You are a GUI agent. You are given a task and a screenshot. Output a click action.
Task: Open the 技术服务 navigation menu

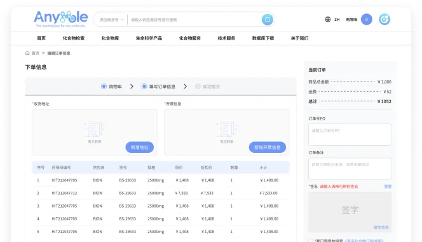226,38
